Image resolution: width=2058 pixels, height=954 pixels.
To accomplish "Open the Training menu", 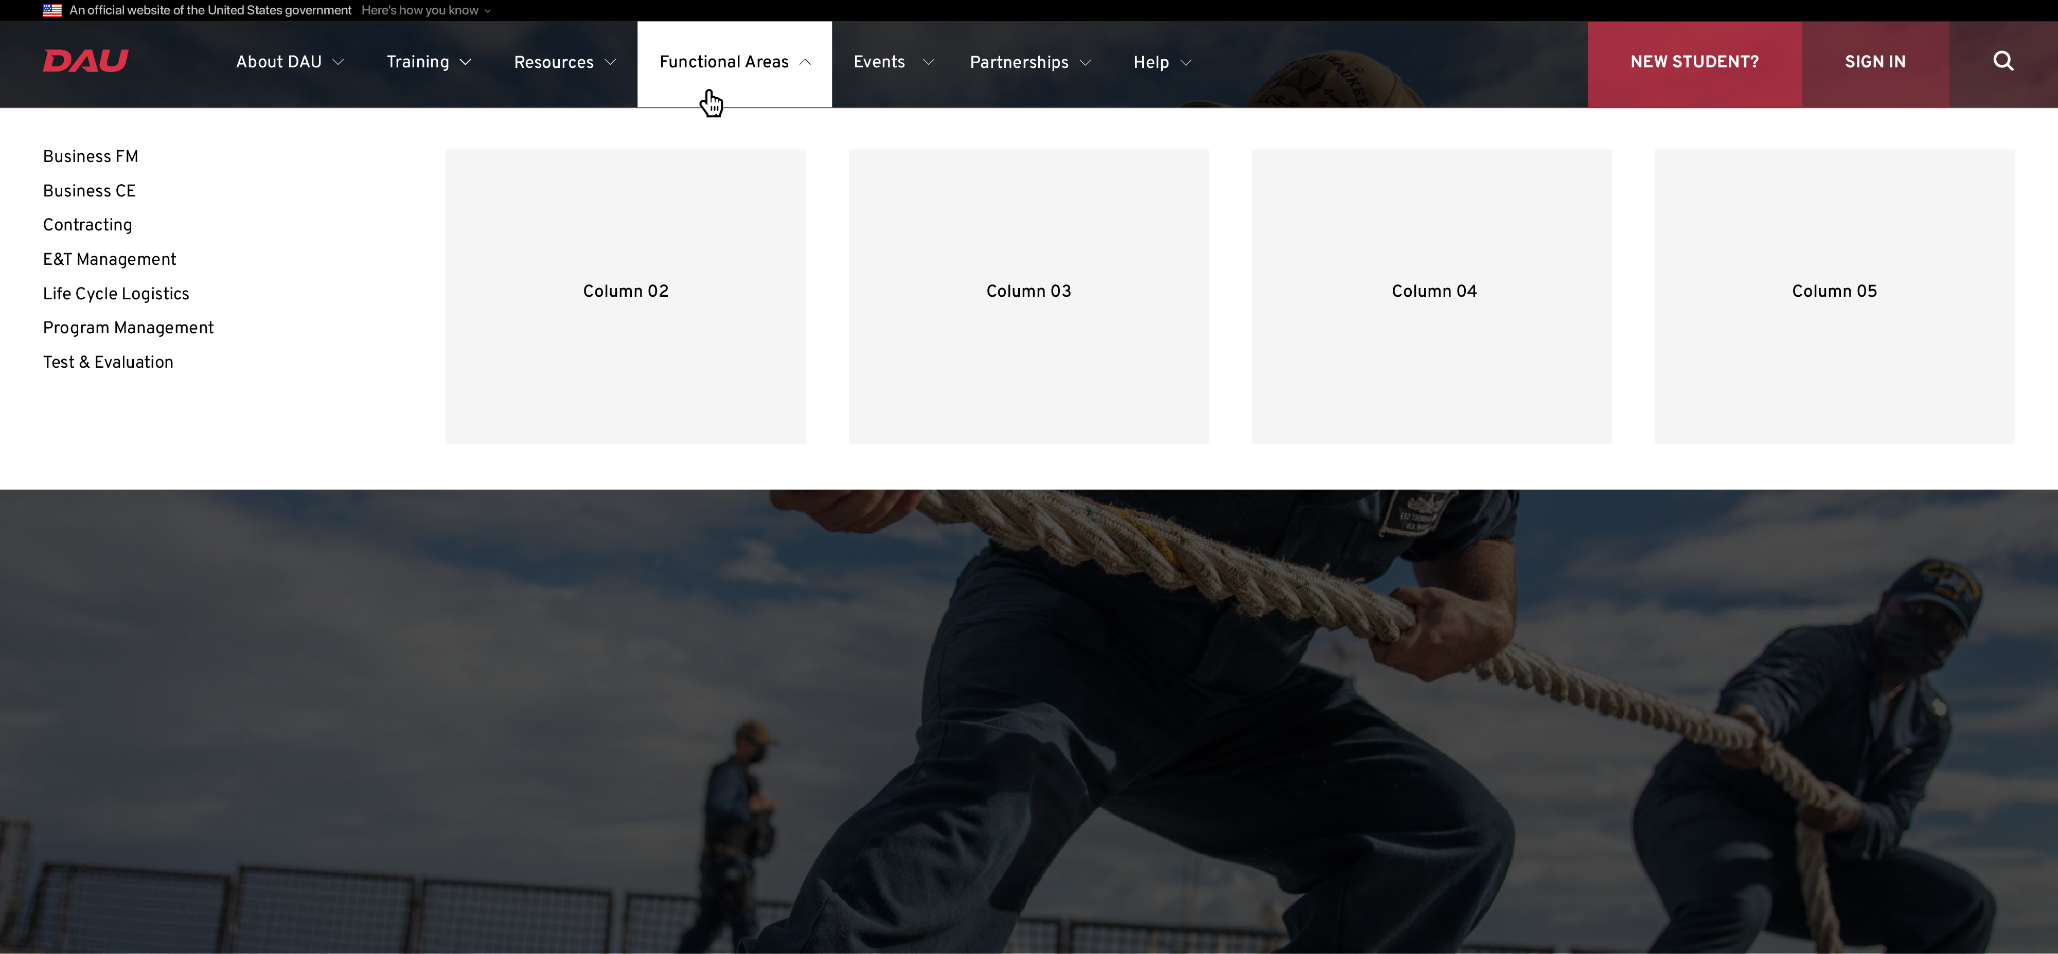I will pyautogui.click(x=429, y=62).
